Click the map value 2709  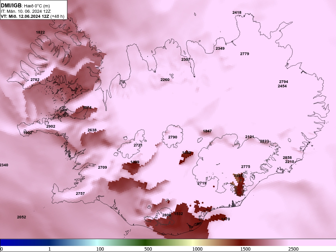pos(102,167)
